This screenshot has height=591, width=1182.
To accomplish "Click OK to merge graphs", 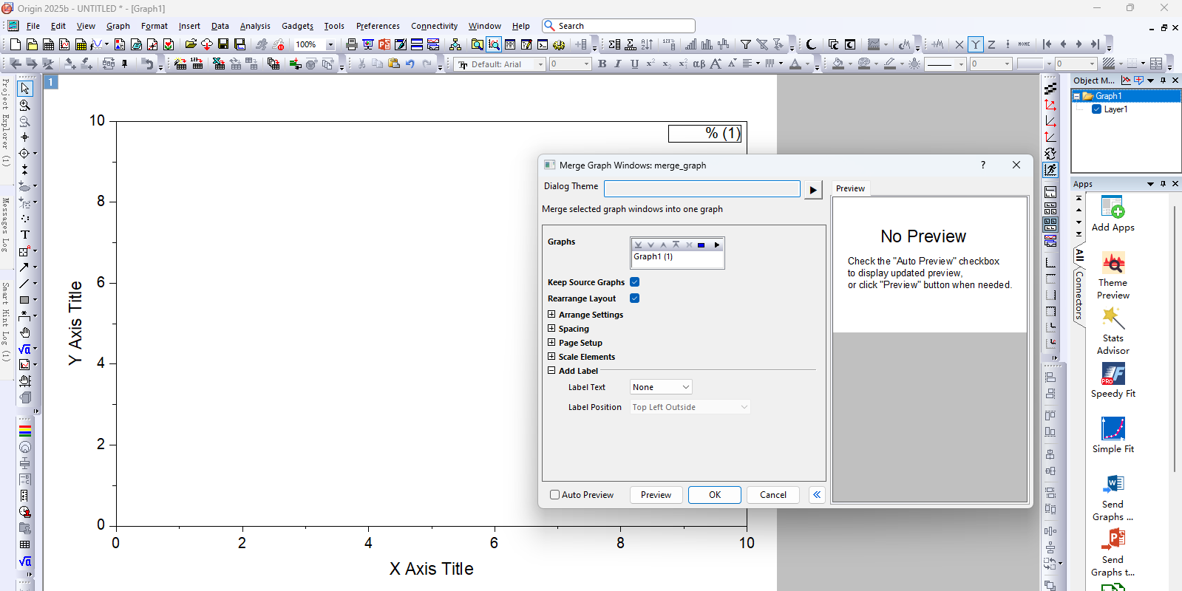I will (714, 495).
